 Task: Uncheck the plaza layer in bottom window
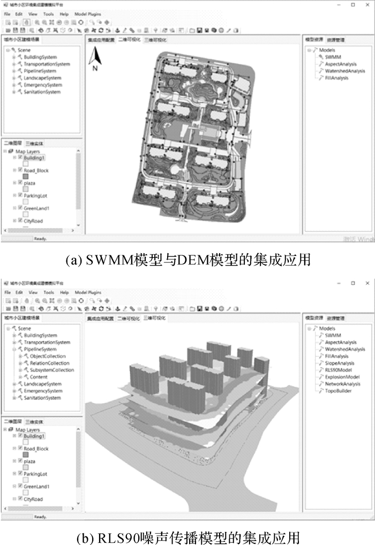pyautogui.click(x=20, y=461)
